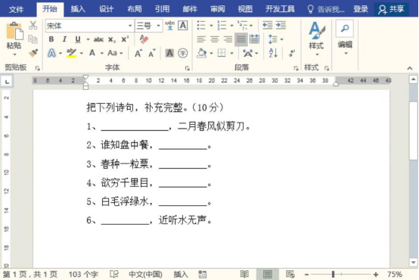Switch to the 插入 (Insert) tab
This screenshot has height=280, width=419.
(78, 9)
